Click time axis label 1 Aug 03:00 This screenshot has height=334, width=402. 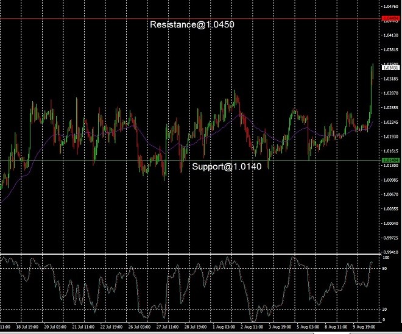point(224,327)
